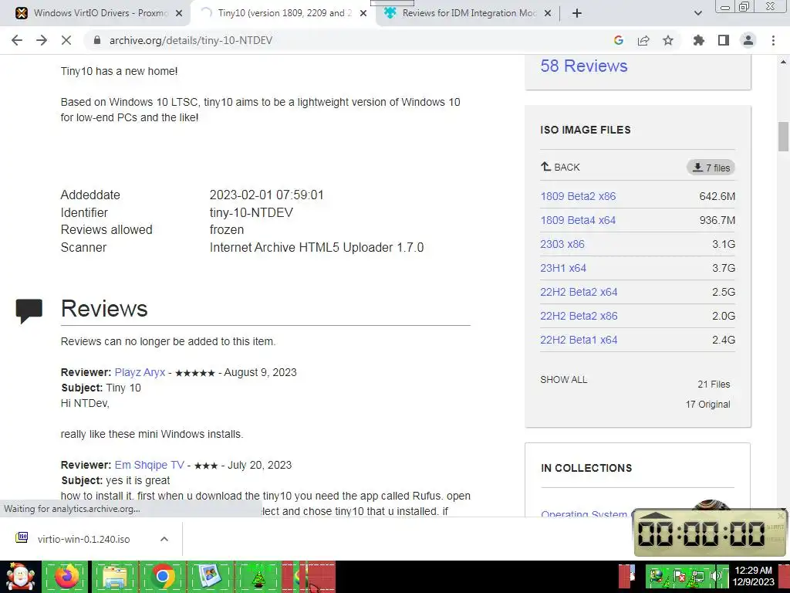Select the Tiny10 tab
Viewport: 790px width, 593px height.
click(x=283, y=13)
